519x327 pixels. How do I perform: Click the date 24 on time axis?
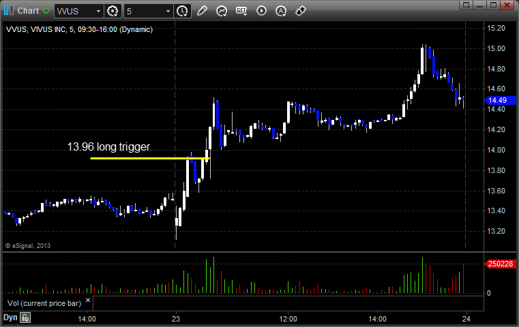point(466,319)
